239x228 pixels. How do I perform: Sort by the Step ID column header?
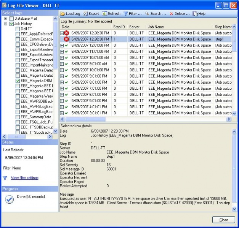[x=120, y=27]
